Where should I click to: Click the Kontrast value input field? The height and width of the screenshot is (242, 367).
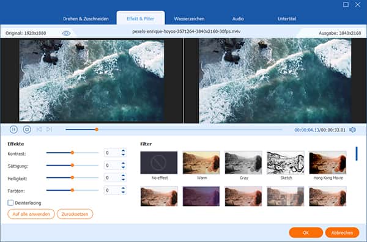coord(113,153)
